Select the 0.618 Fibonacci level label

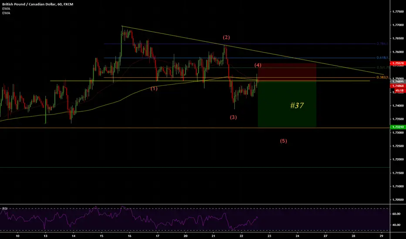(383, 58)
